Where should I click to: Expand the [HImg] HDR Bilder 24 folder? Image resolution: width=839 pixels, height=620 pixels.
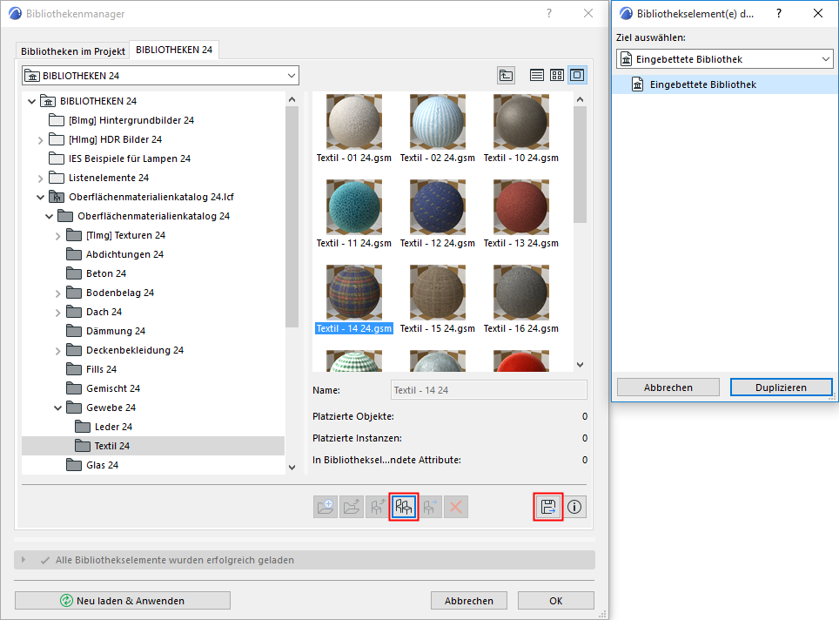pyautogui.click(x=41, y=140)
